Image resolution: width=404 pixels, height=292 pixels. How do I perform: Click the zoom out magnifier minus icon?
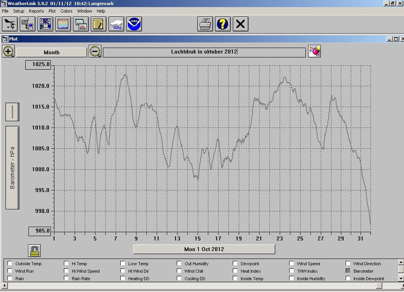pos(95,52)
